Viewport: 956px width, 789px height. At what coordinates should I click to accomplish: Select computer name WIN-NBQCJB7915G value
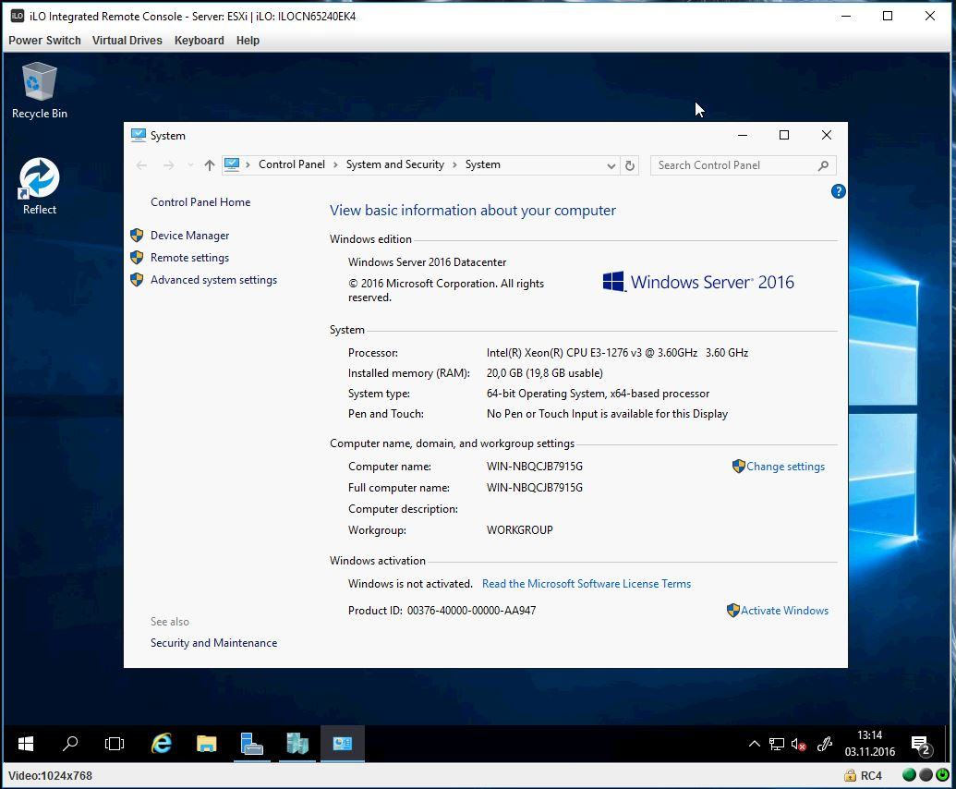click(x=534, y=467)
